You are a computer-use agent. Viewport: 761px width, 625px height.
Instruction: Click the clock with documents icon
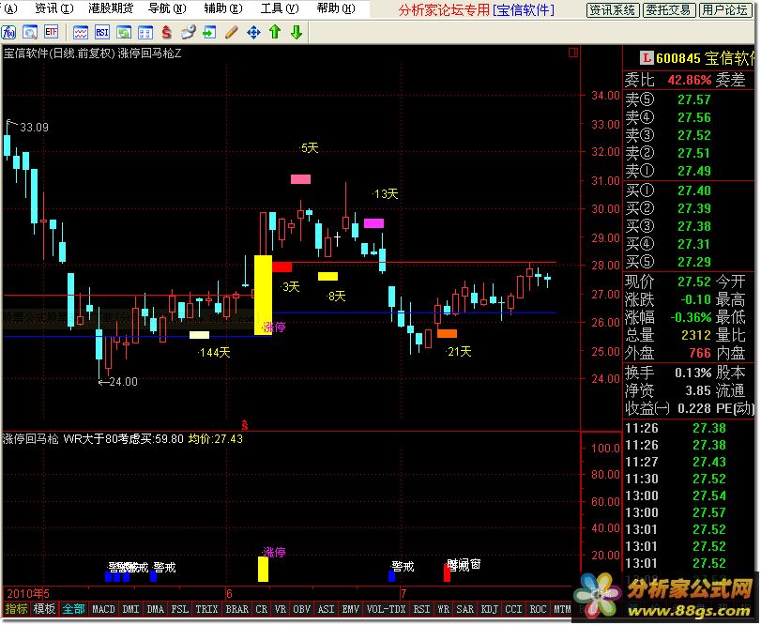pos(188,33)
